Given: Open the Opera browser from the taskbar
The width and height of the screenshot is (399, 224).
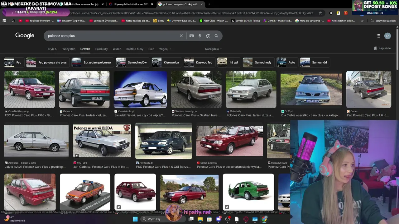Looking at the screenshot, I should point(246,219).
